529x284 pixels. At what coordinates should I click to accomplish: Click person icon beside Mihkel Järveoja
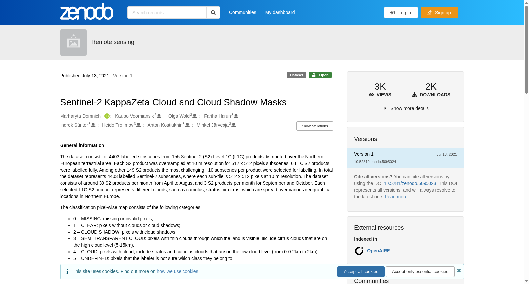point(234,125)
